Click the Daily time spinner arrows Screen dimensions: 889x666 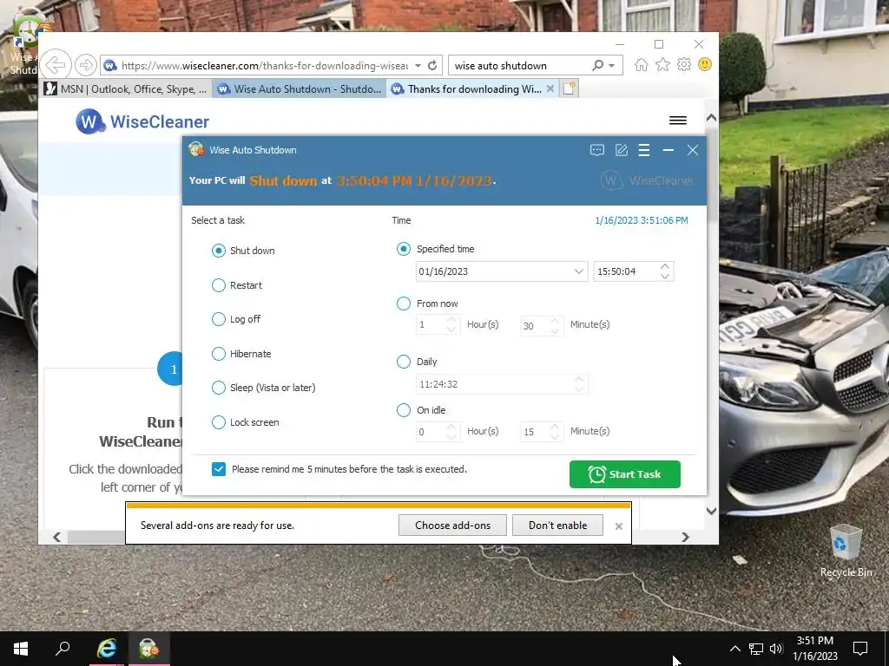click(x=579, y=384)
